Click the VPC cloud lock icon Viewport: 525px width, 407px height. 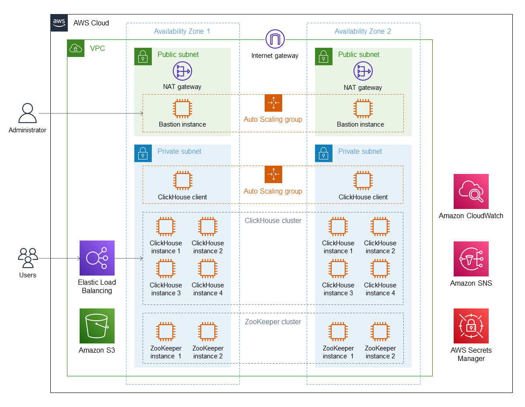click(x=76, y=48)
